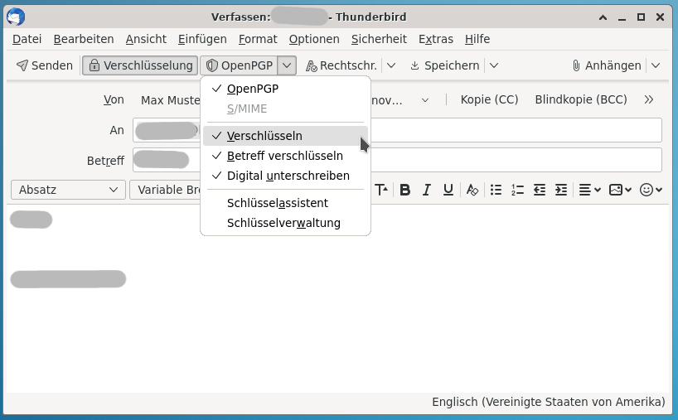Collapse the OpenPGP dropdown arrow
The width and height of the screenshot is (678, 420).
coord(287,65)
